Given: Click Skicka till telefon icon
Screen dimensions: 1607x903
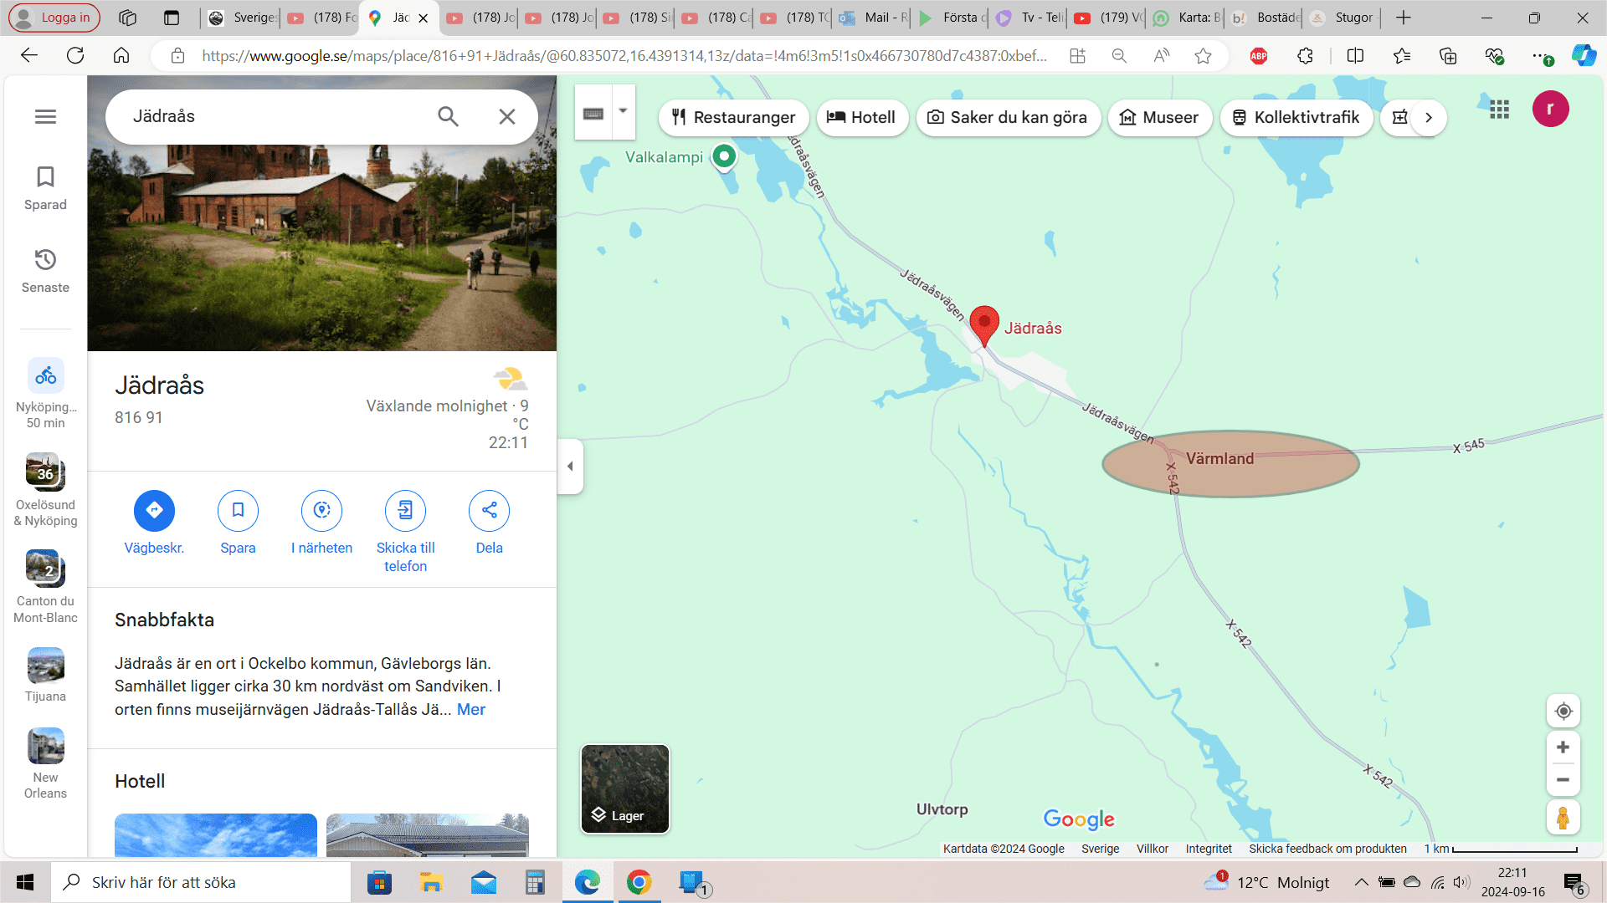Looking at the screenshot, I should (405, 510).
